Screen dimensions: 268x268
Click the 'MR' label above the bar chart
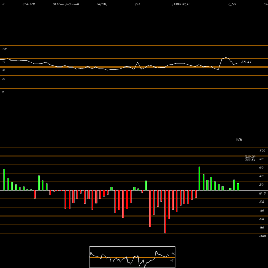pos(239,139)
